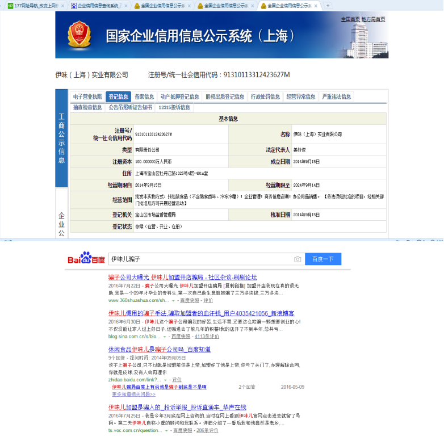The width and height of the screenshot is (444, 445).
Task: Click the Baidu logo
Action: pyautogui.click(x=86, y=258)
